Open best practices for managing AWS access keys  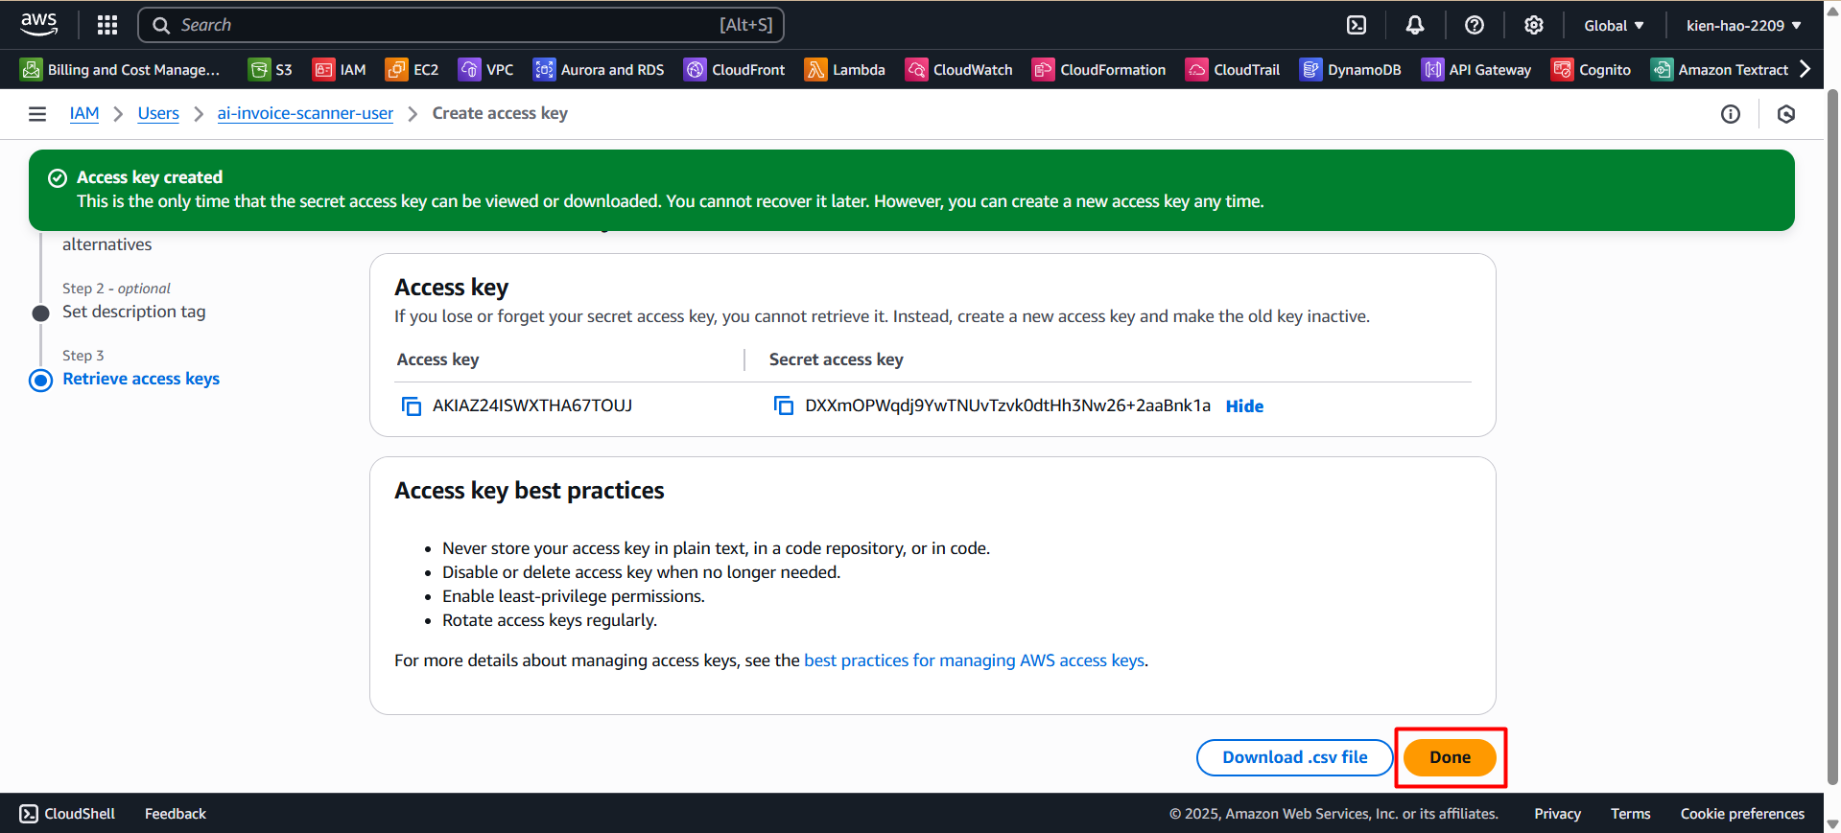pyautogui.click(x=974, y=660)
